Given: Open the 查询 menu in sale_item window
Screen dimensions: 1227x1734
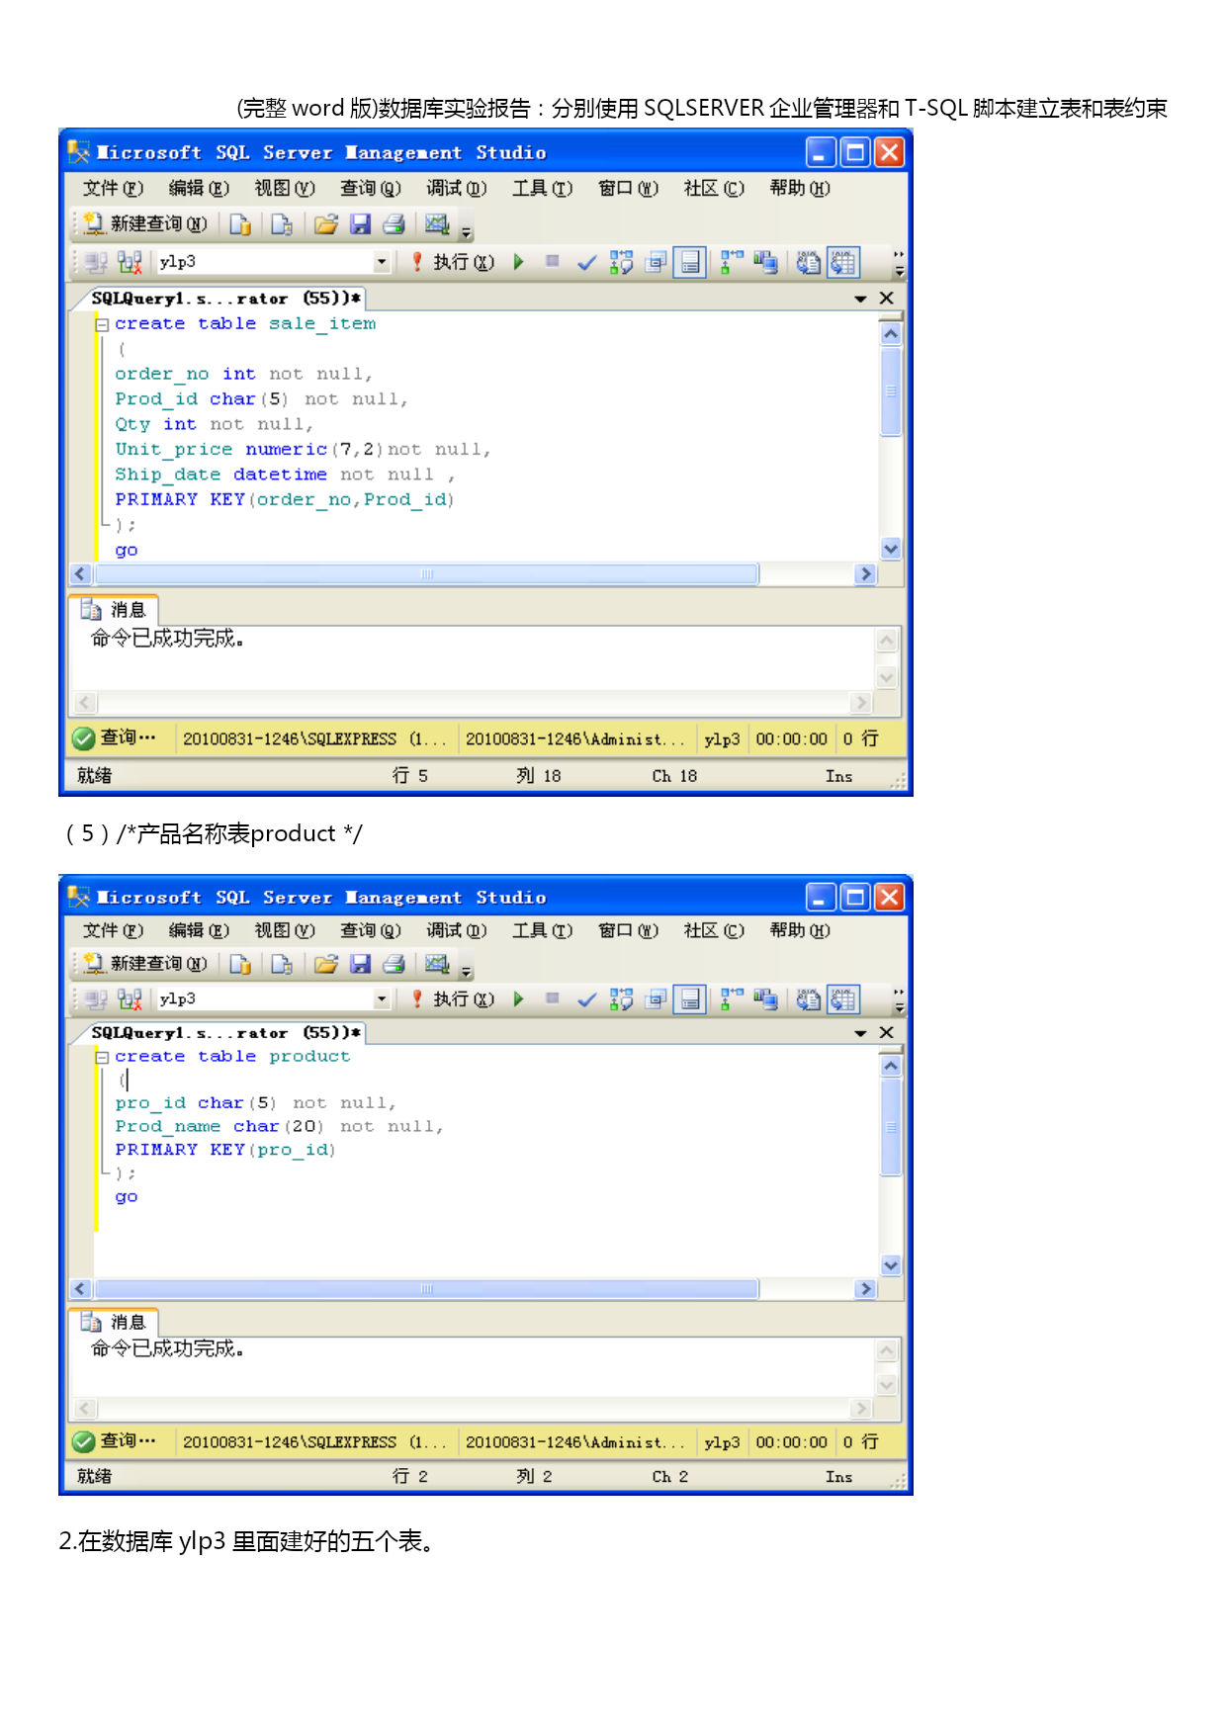Looking at the screenshot, I should pos(371,188).
